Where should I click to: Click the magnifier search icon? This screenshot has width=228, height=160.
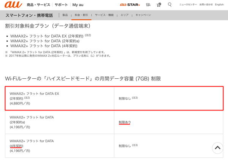click(x=169, y=5)
